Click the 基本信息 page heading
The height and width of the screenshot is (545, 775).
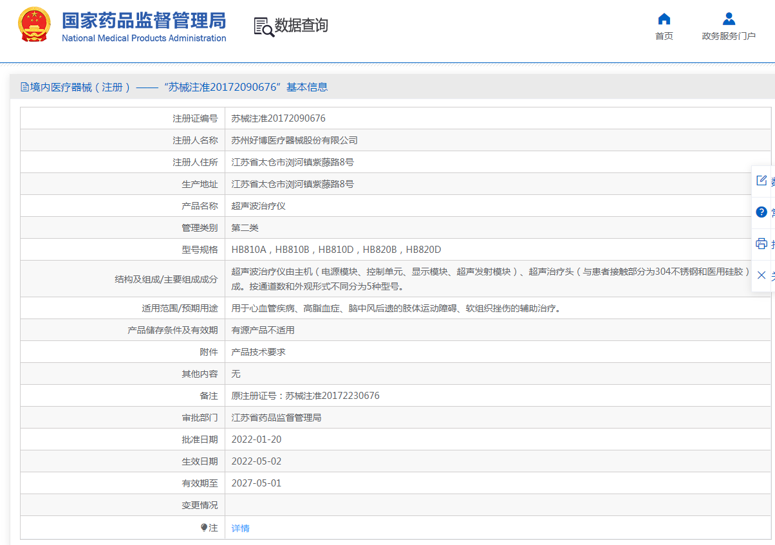307,87
